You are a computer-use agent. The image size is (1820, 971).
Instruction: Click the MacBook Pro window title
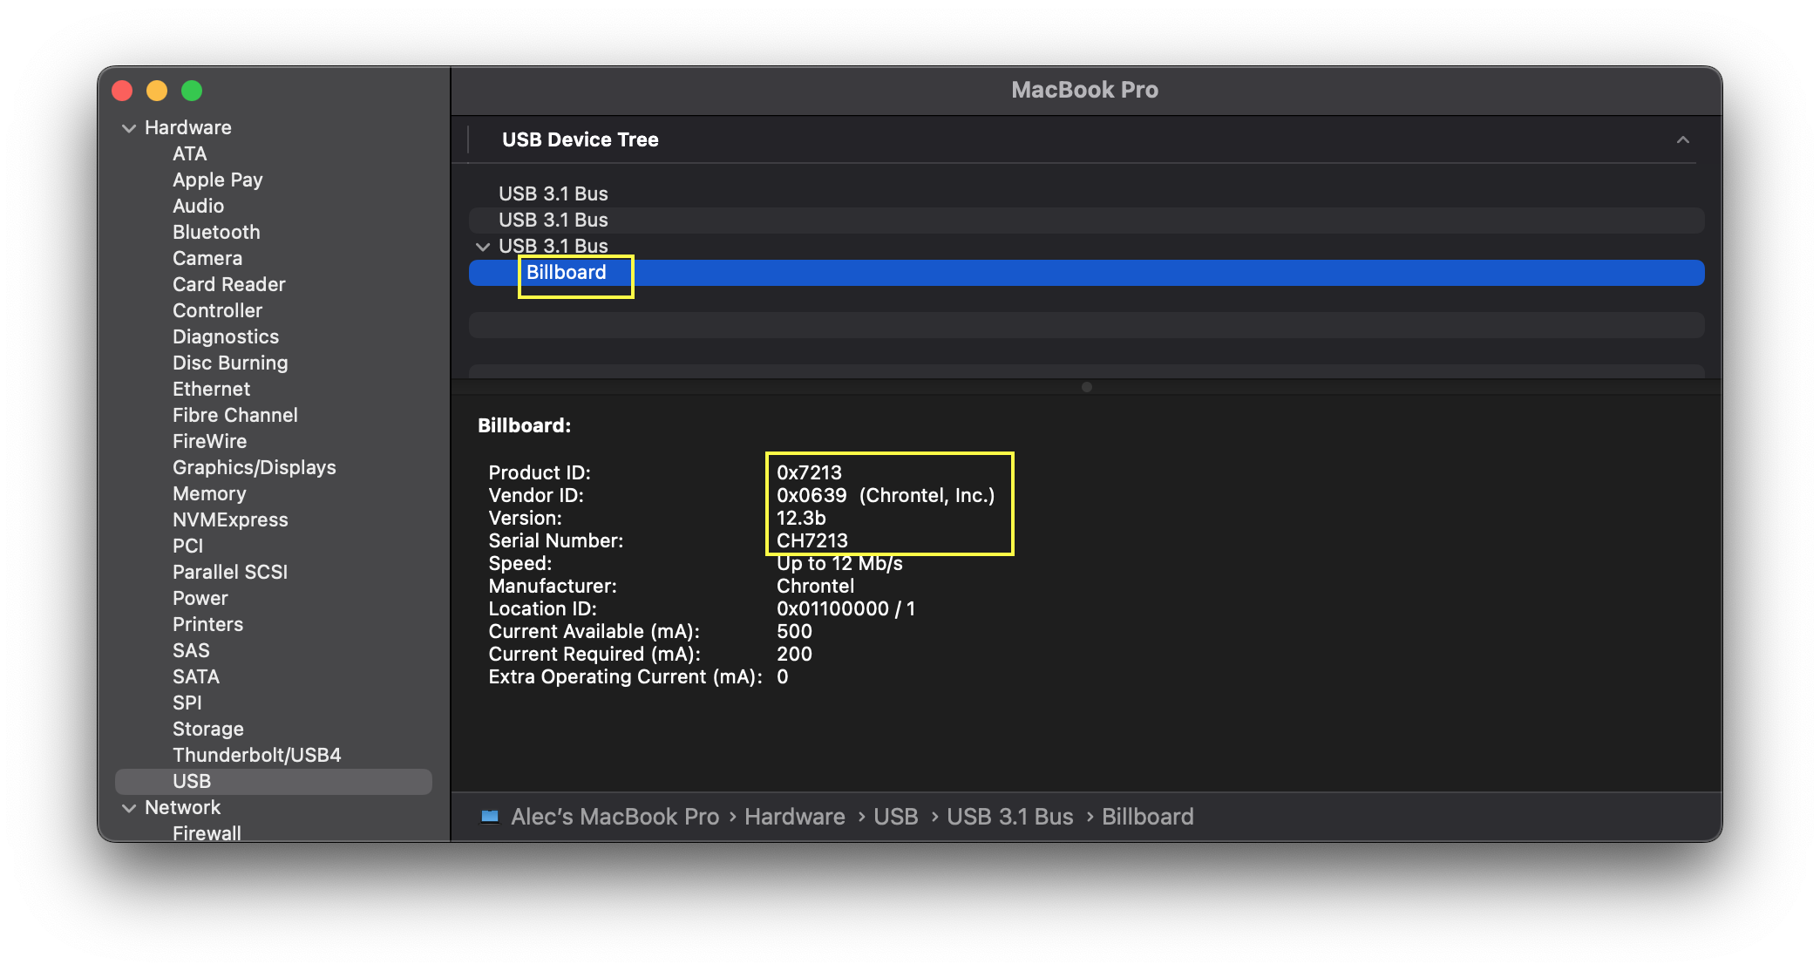[1085, 90]
